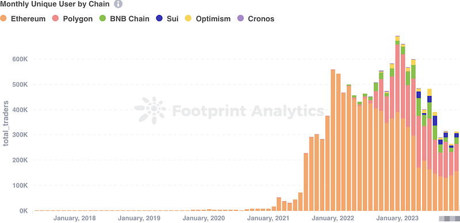Screen dimensions: 460x223
Task: Toggle the Ethereum series in legend
Action: (x=23, y=19)
